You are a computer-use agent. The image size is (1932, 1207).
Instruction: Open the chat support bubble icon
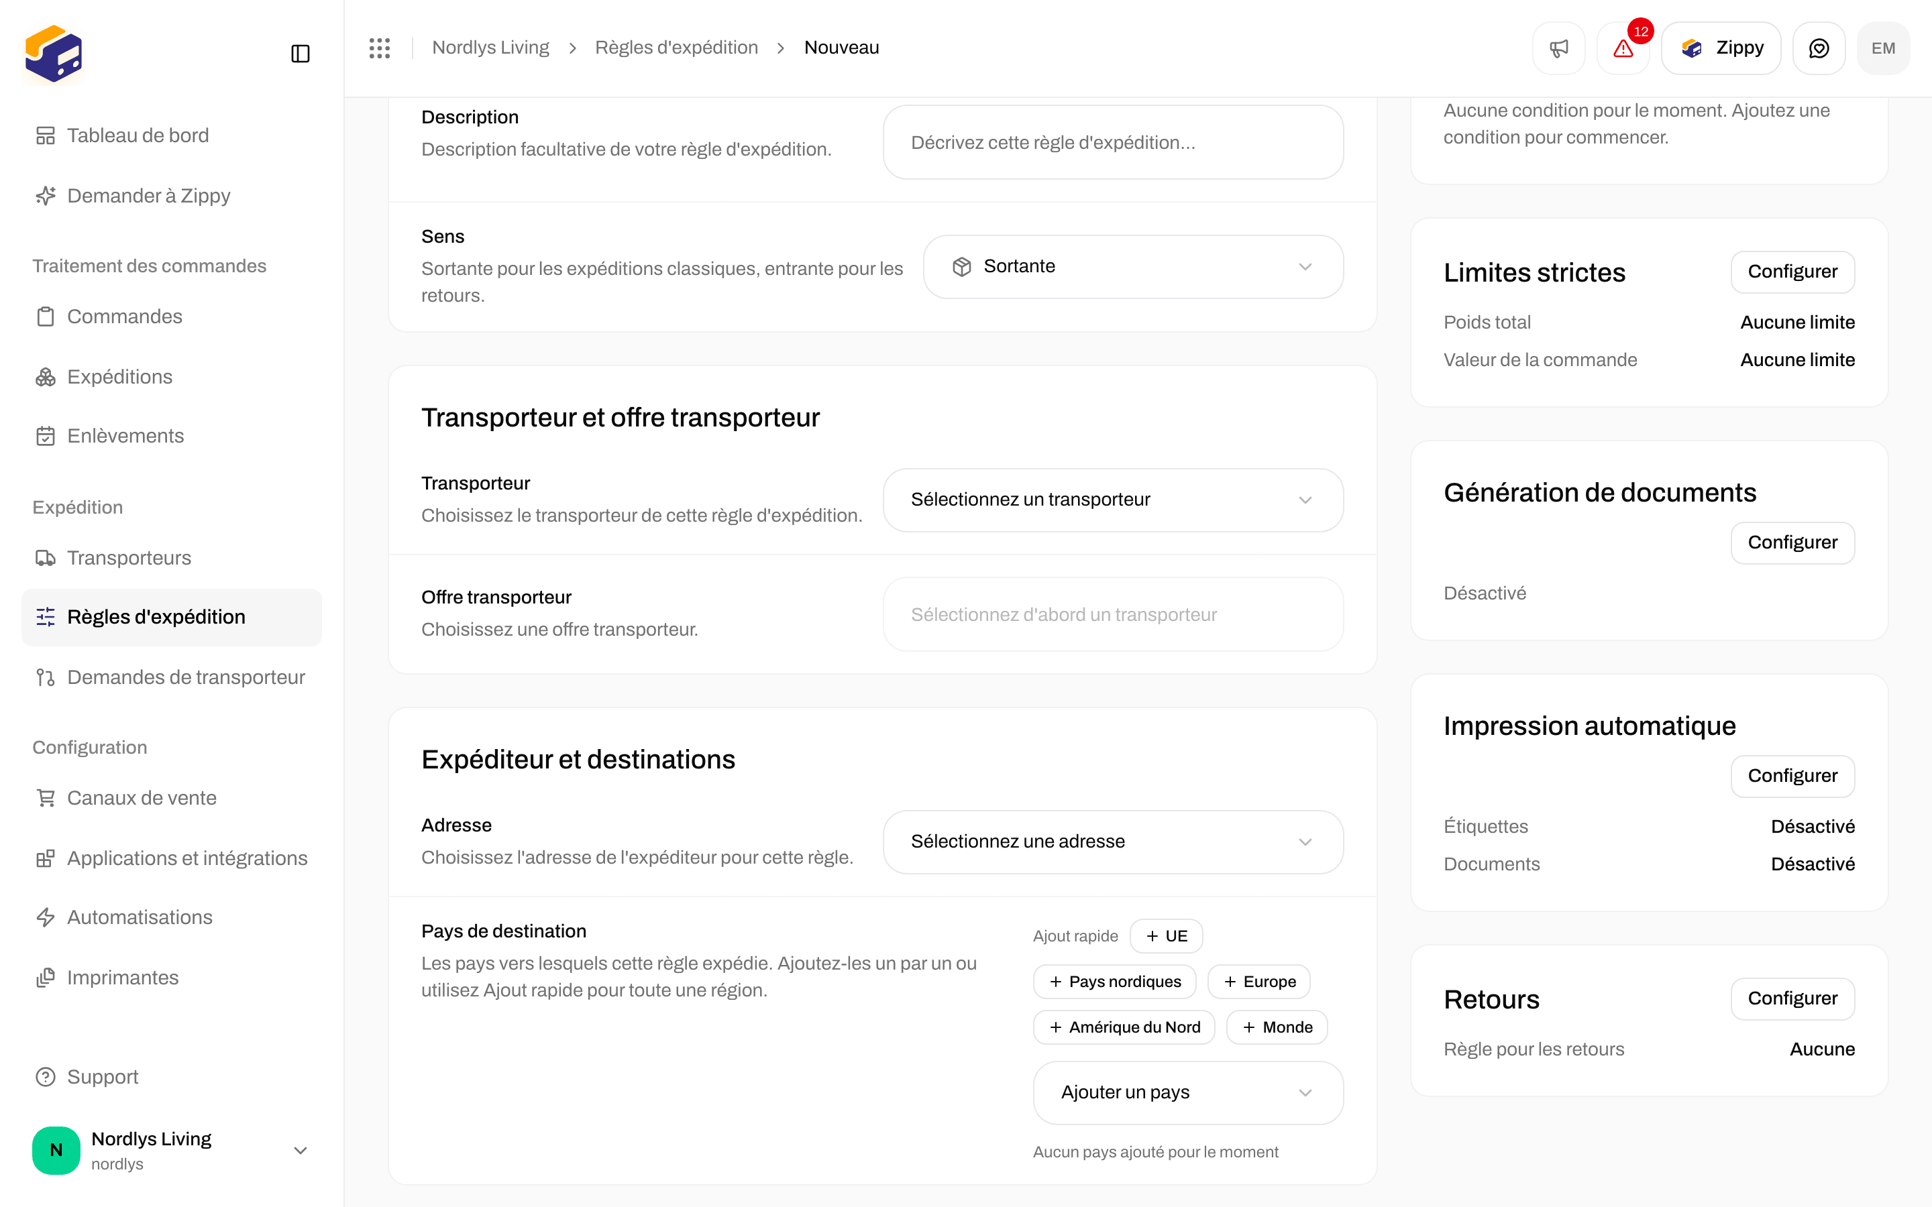[1819, 48]
